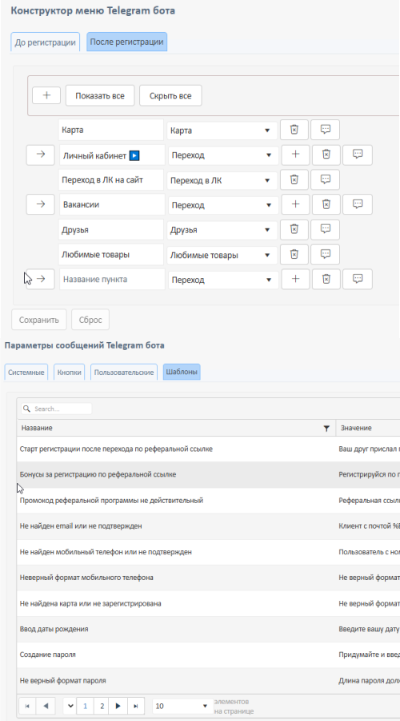The width and height of the screenshot is (400, 721).
Task: Open the type dropdown of the unnamed item
Action: click(223, 280)
